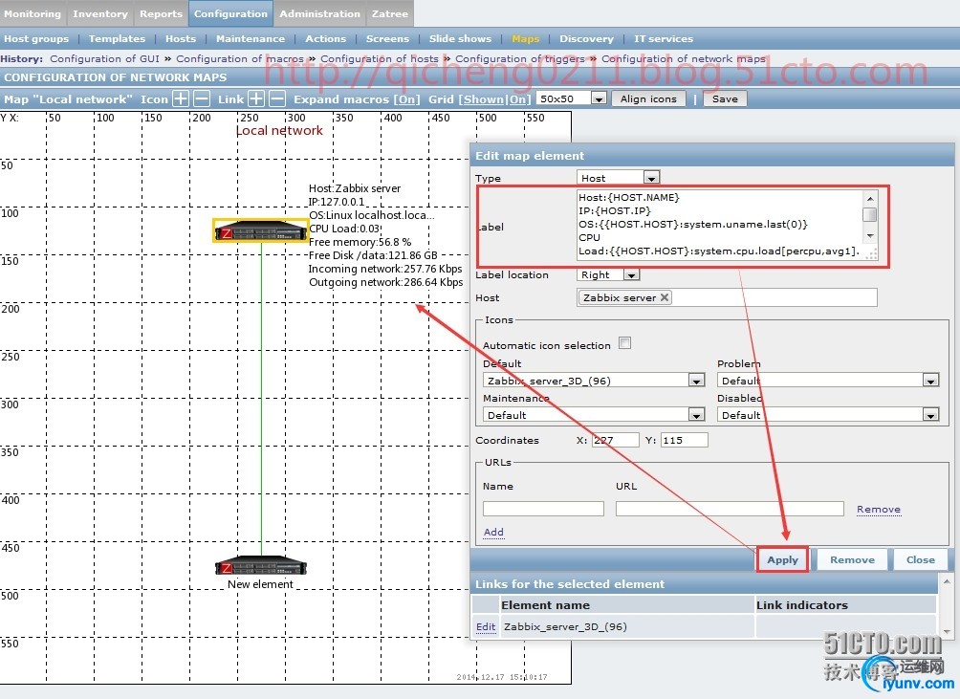960x699 pixels.
Task: Open the Monitoring tab
Action: click(33, 13)
